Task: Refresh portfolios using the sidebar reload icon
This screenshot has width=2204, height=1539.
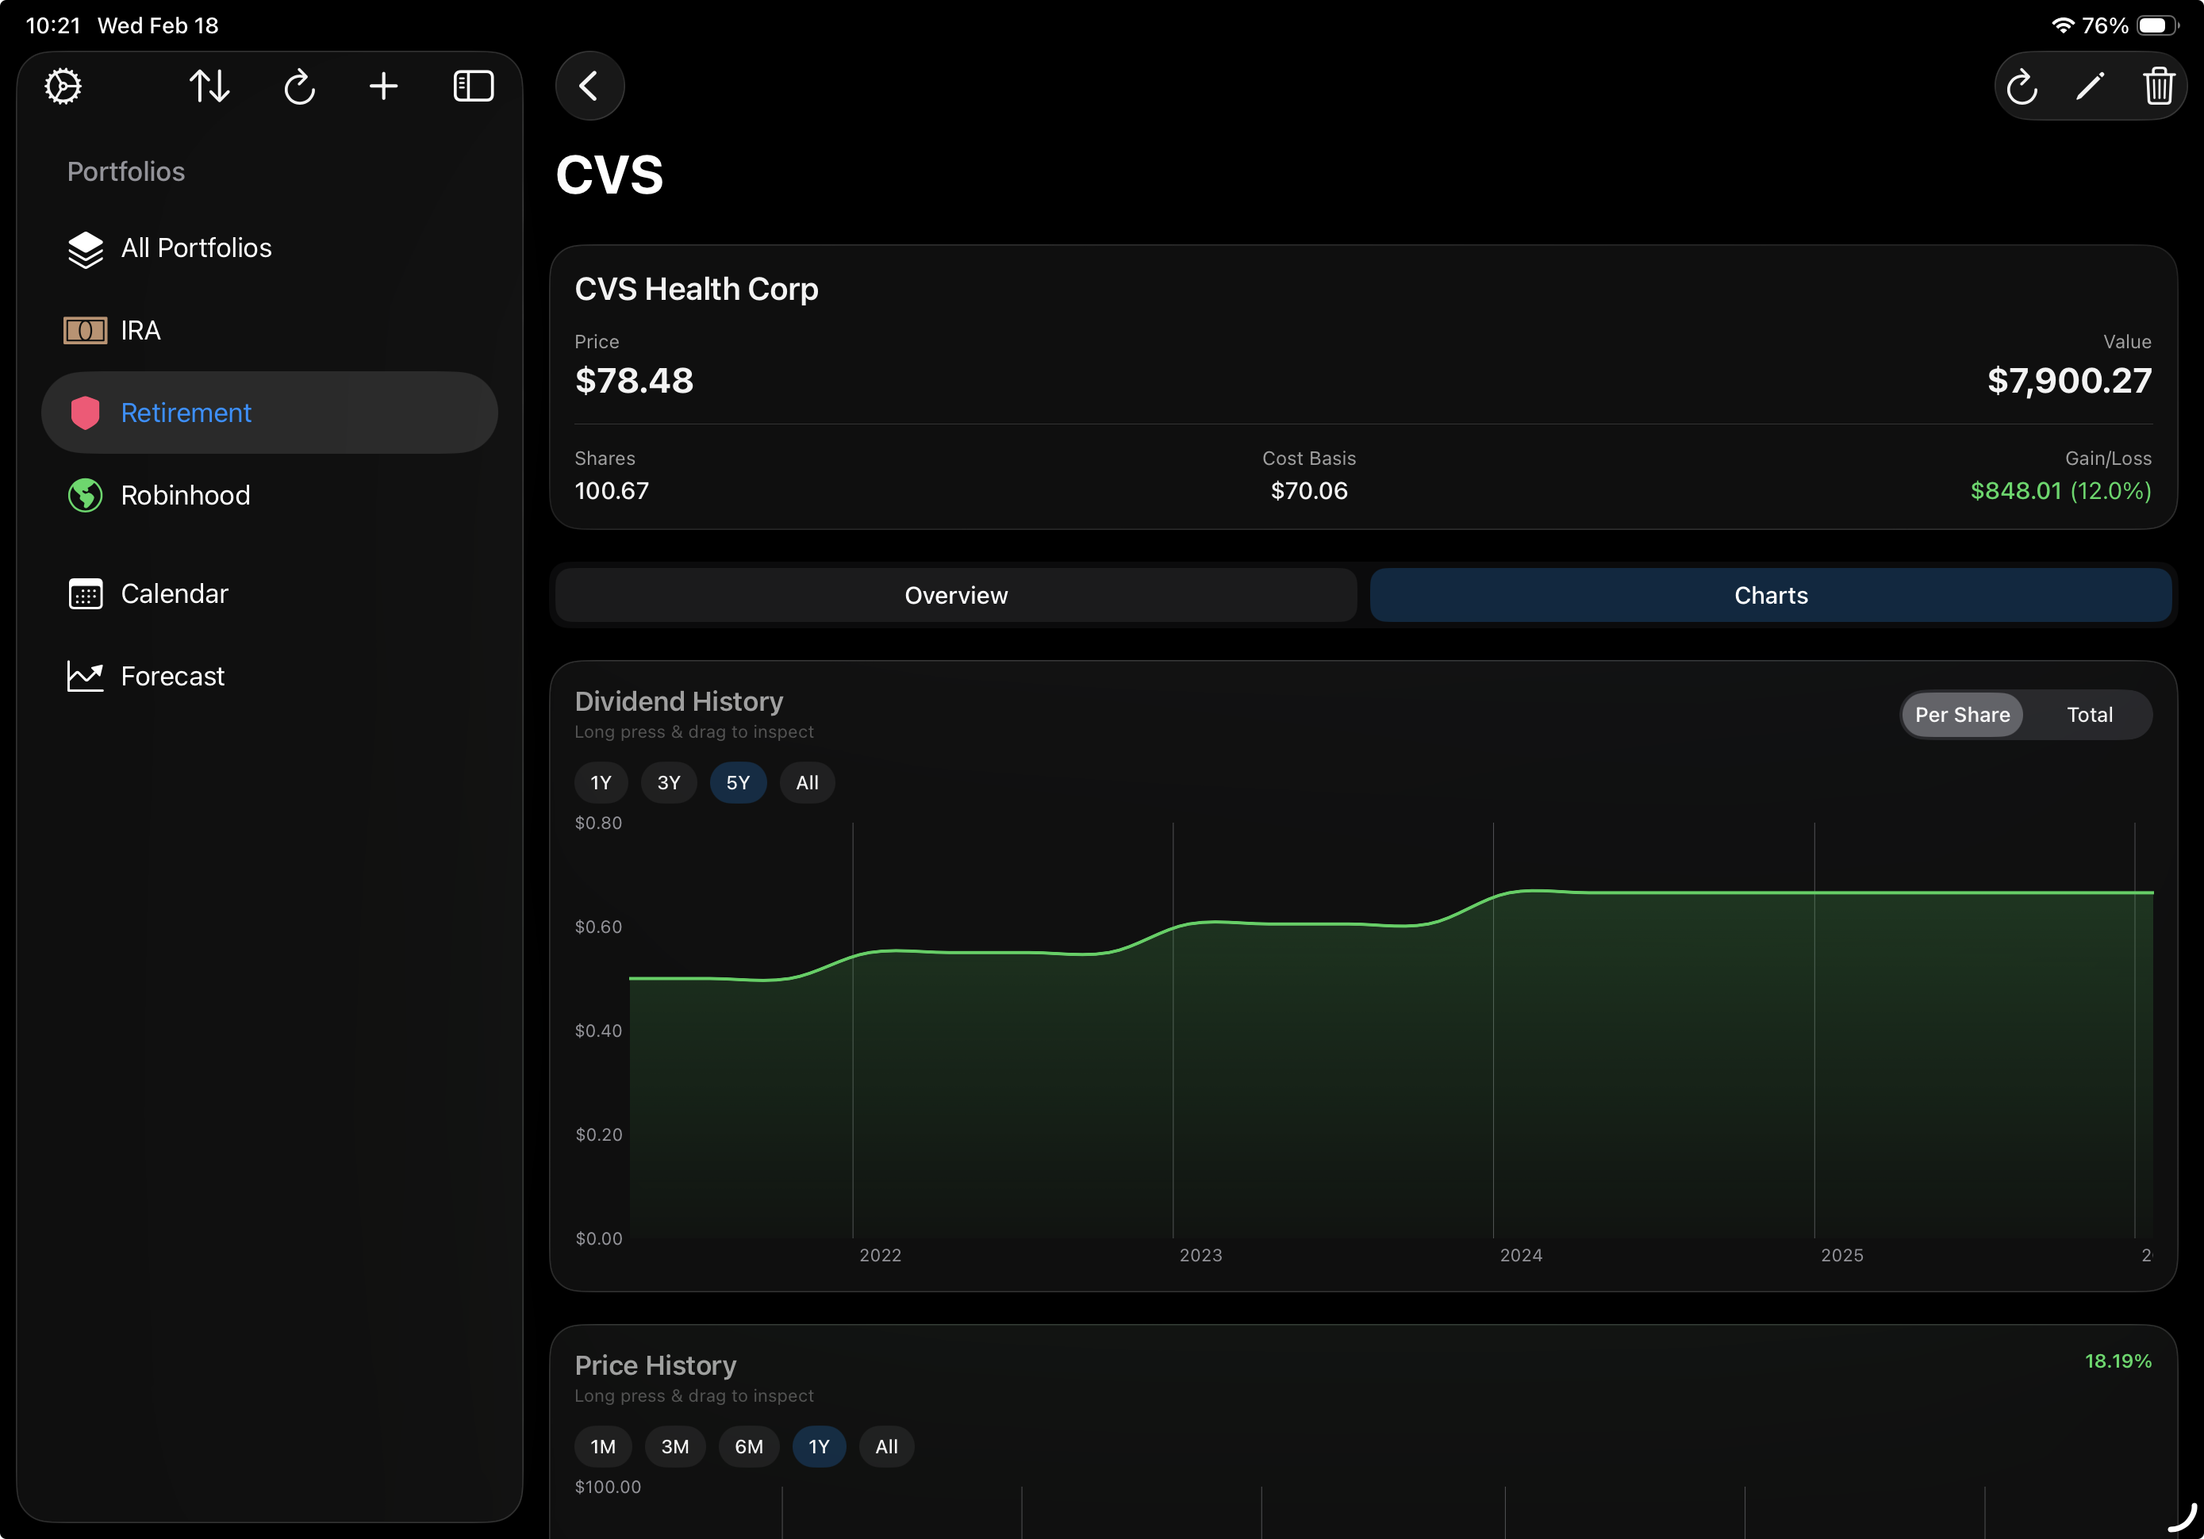Action: pyautogui.click(x=299, y=86)
